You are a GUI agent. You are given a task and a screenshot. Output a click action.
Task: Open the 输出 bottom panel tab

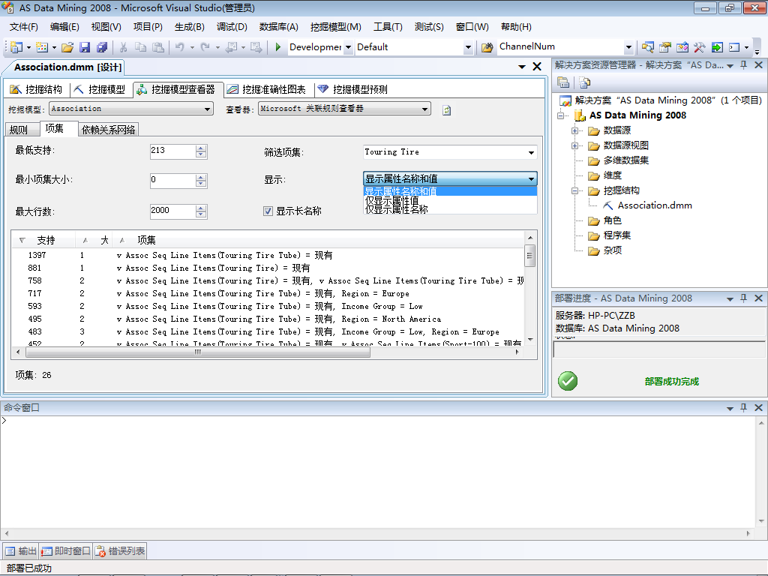21,551
